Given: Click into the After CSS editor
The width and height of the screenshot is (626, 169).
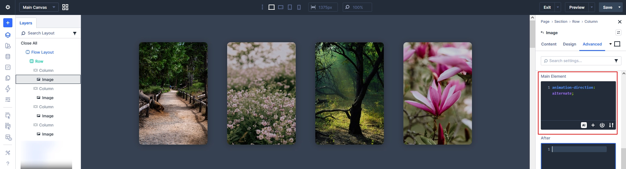Looking at the screenshot, I should (578, 156).
